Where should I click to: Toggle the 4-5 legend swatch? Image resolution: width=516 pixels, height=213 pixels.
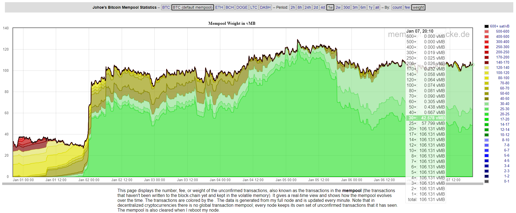pyautogui.click(x=486, y=161)
